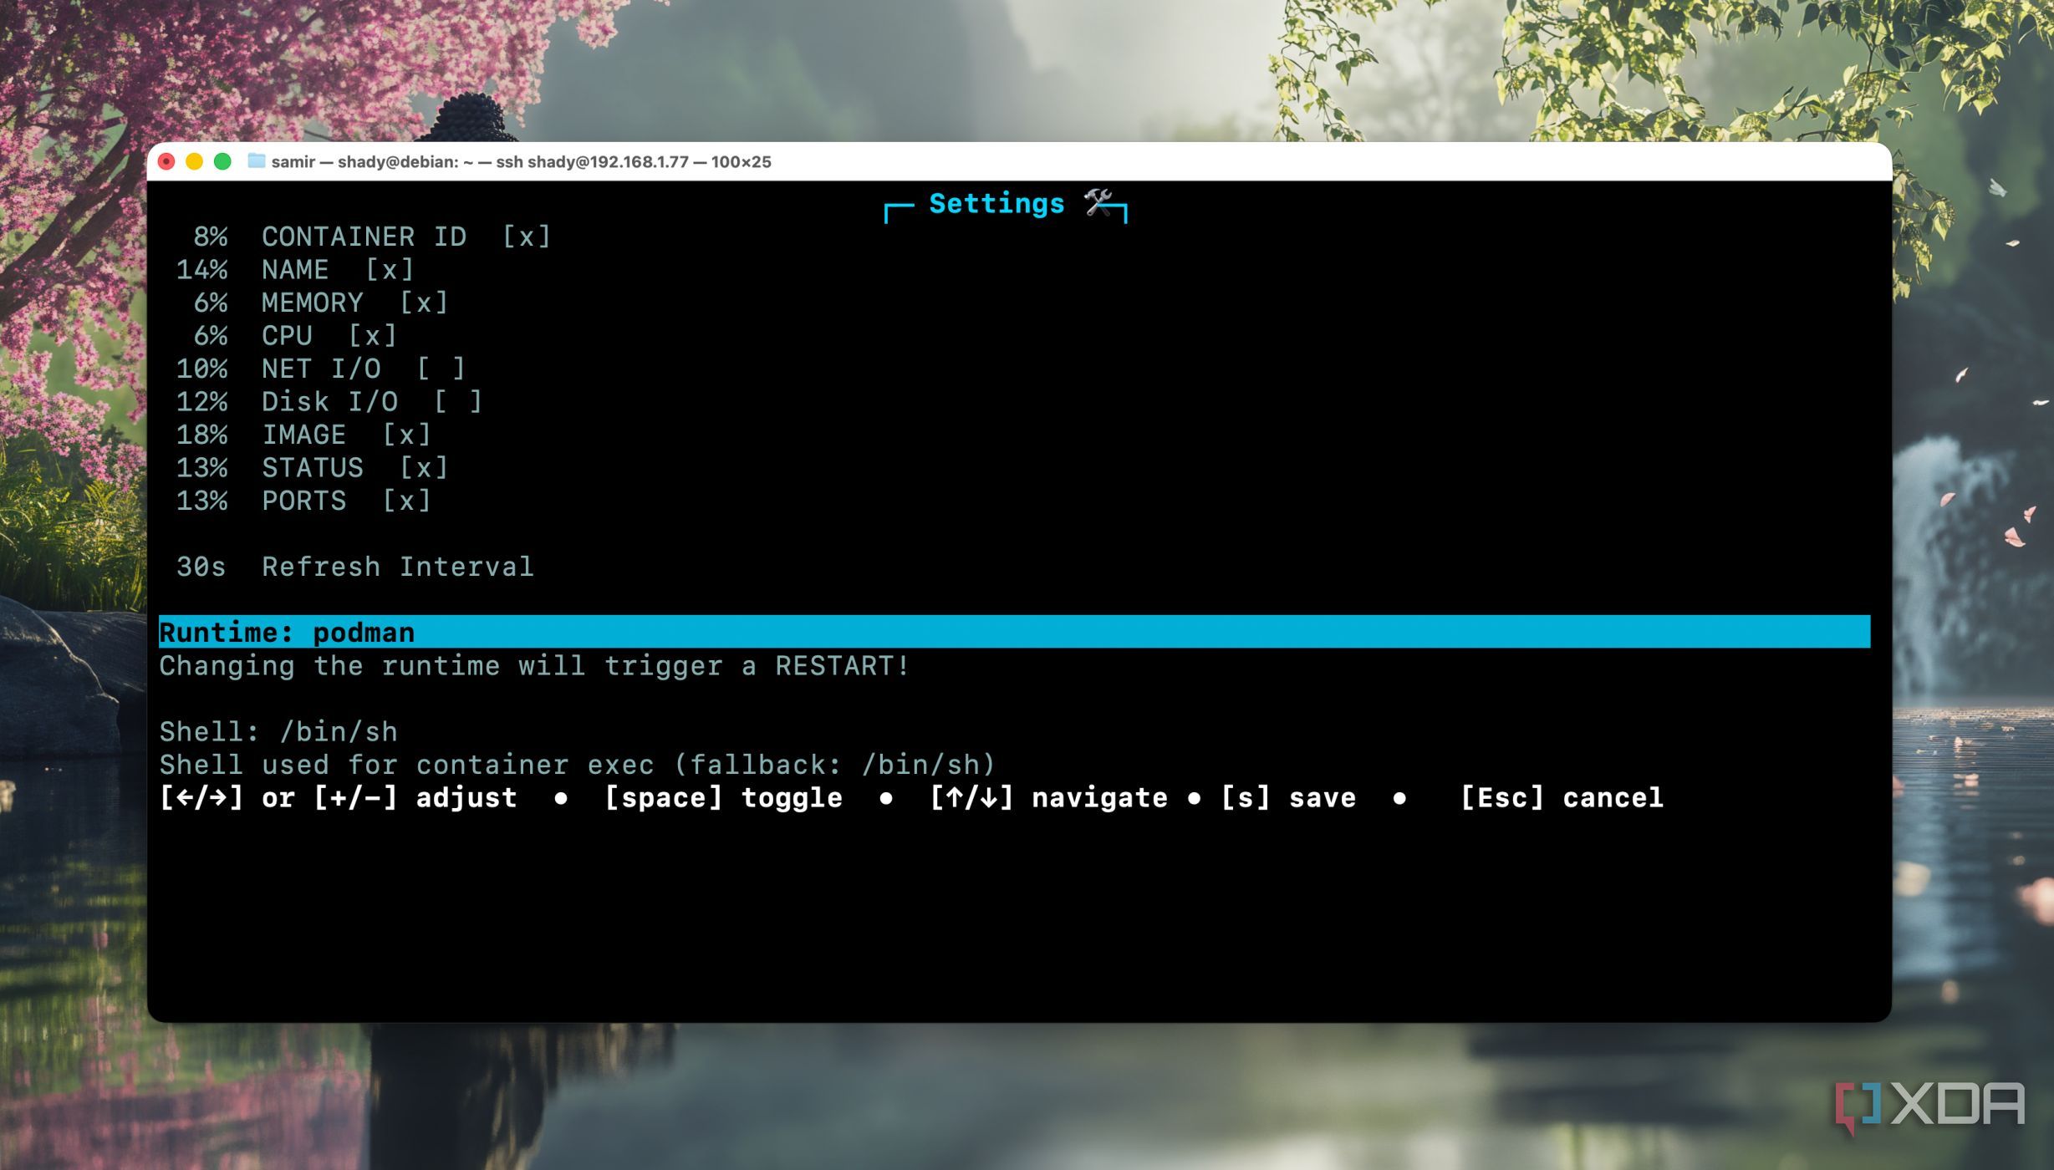2054x1170 pixels.
Task: Click the 14% width of NAME
Action: [x=201, y=270]
